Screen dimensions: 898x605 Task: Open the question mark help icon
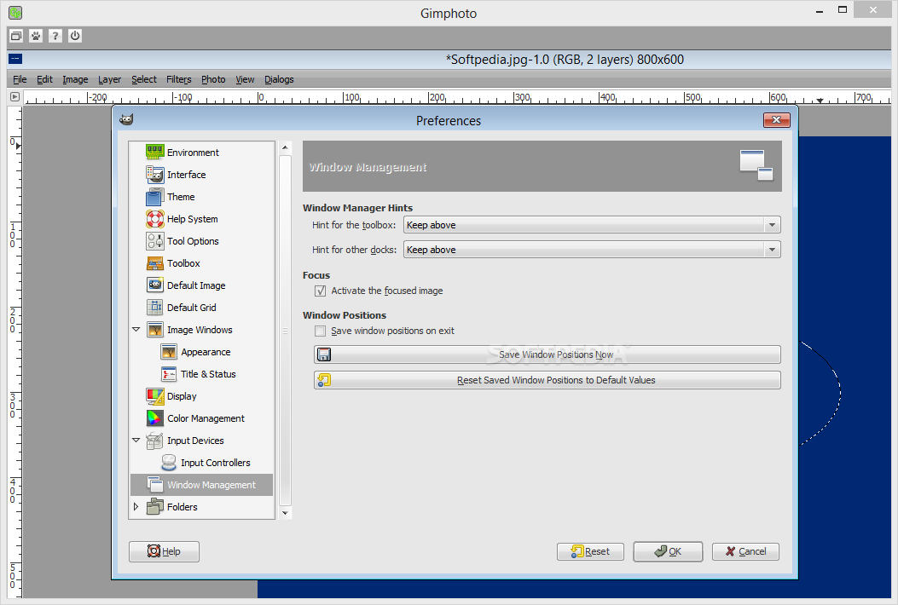pyautogui.click(x=55, y=36)
